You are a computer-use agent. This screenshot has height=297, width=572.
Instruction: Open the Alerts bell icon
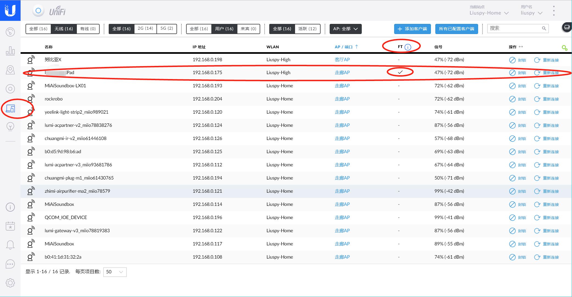pos(10,245)
